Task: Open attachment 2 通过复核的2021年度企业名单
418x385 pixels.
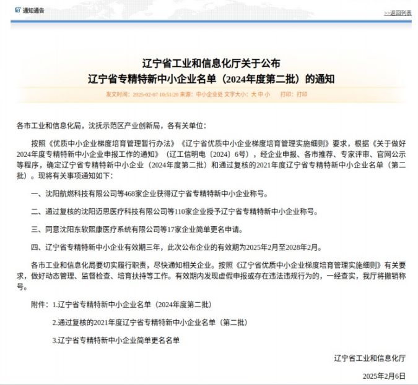Action: [149, 323]
